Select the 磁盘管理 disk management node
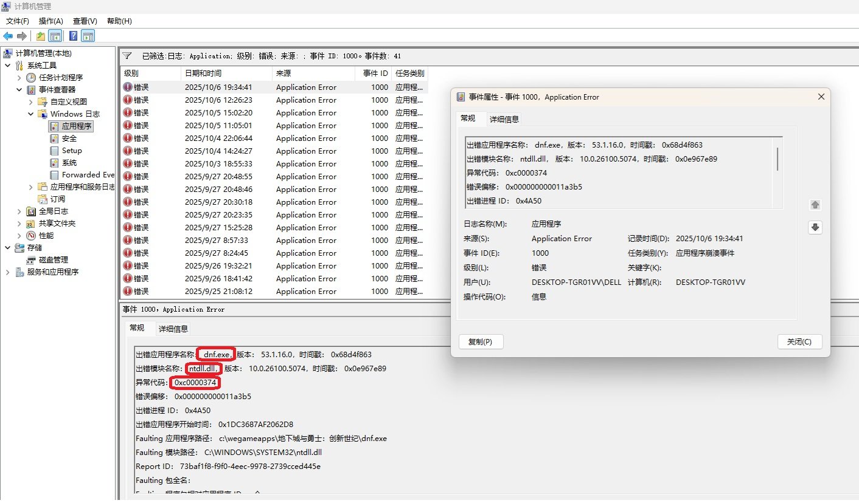The width and height of the screenshot is (859, 503). point(53,260)
